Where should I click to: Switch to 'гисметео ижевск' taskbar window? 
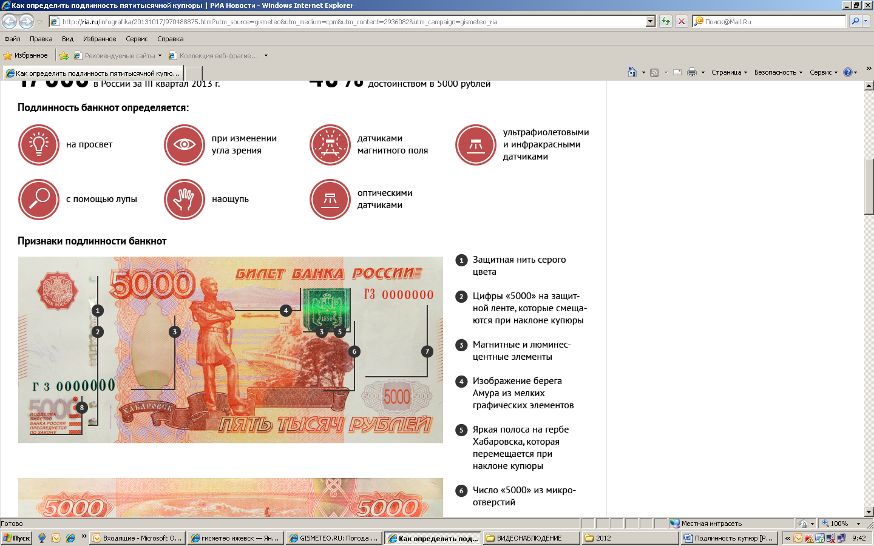coord(235,538)
